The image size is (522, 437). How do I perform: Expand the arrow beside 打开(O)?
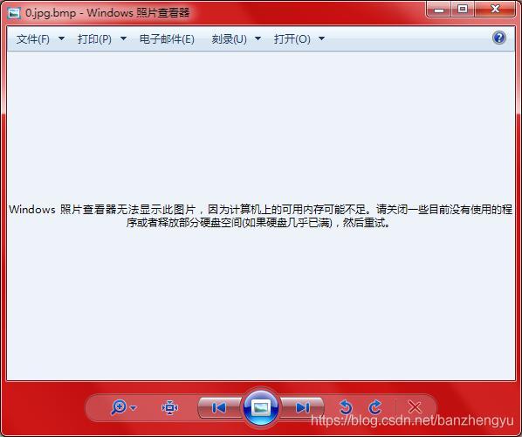321,38
